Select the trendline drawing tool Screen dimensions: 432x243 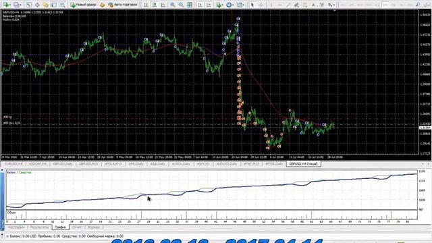[288, 5]
